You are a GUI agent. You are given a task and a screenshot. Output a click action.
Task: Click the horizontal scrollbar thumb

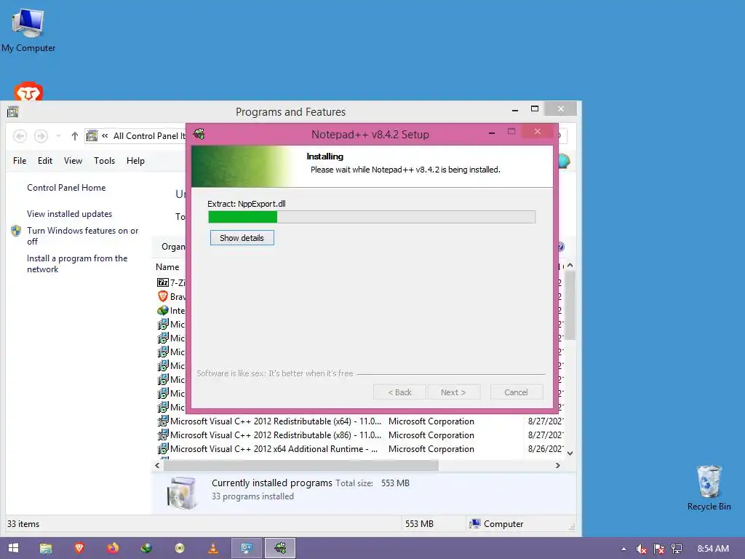301,465
